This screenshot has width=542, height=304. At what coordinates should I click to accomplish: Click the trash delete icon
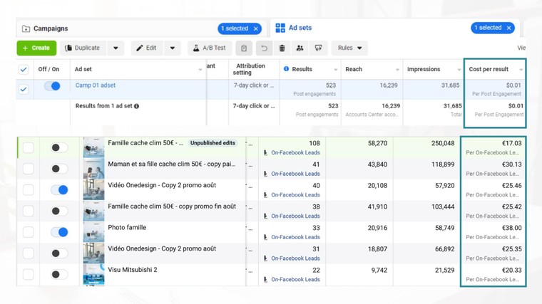282,48
